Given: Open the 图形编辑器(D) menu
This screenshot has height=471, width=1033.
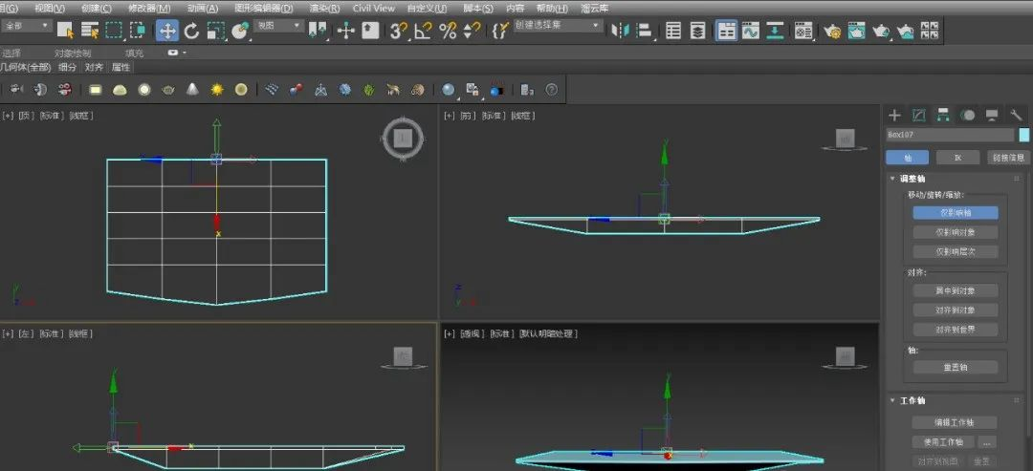Looking at the screenshot, I should coord(264,8).
